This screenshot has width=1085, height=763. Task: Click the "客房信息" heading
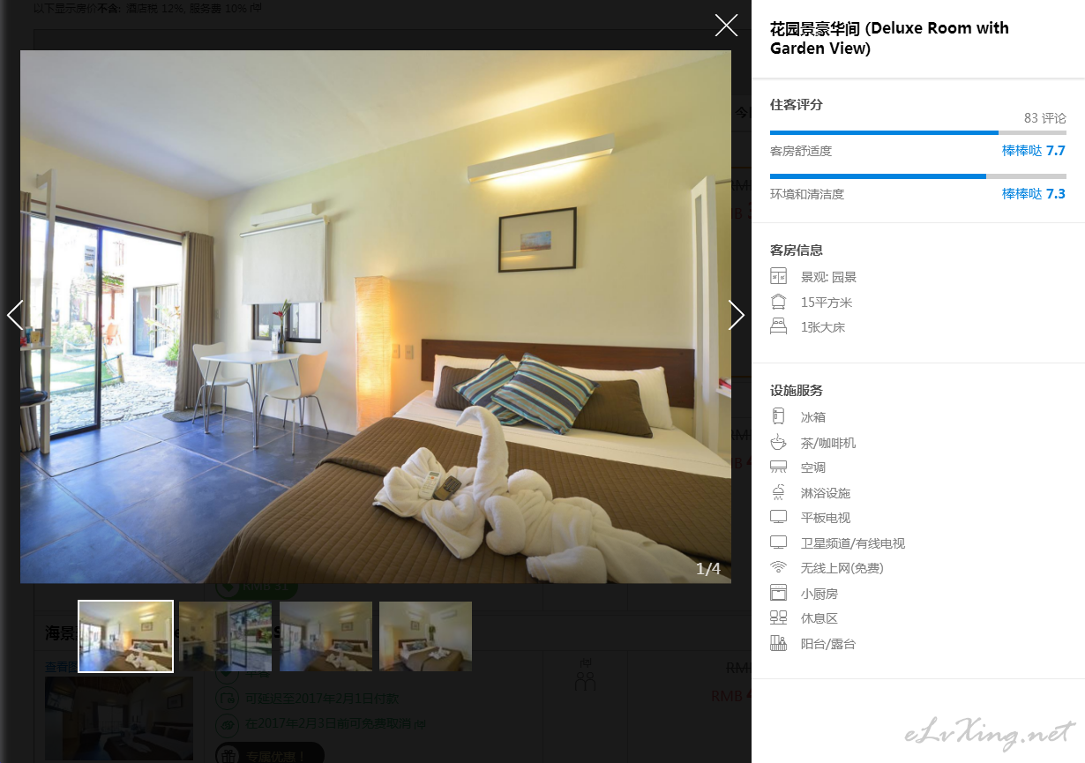coord(797,251)
